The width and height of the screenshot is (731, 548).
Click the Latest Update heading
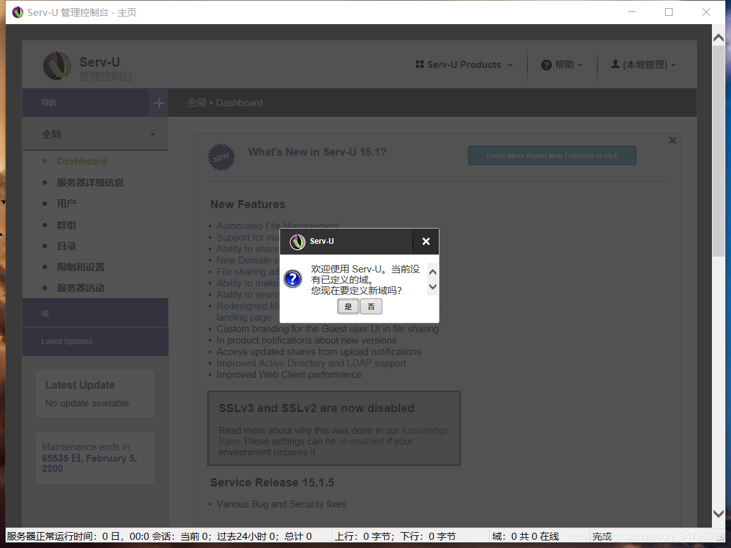80,385
